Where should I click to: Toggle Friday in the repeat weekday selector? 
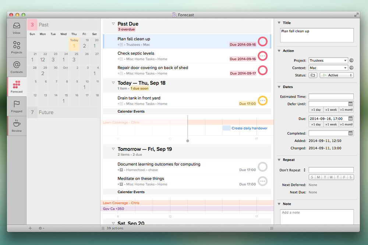pos(344,177)
